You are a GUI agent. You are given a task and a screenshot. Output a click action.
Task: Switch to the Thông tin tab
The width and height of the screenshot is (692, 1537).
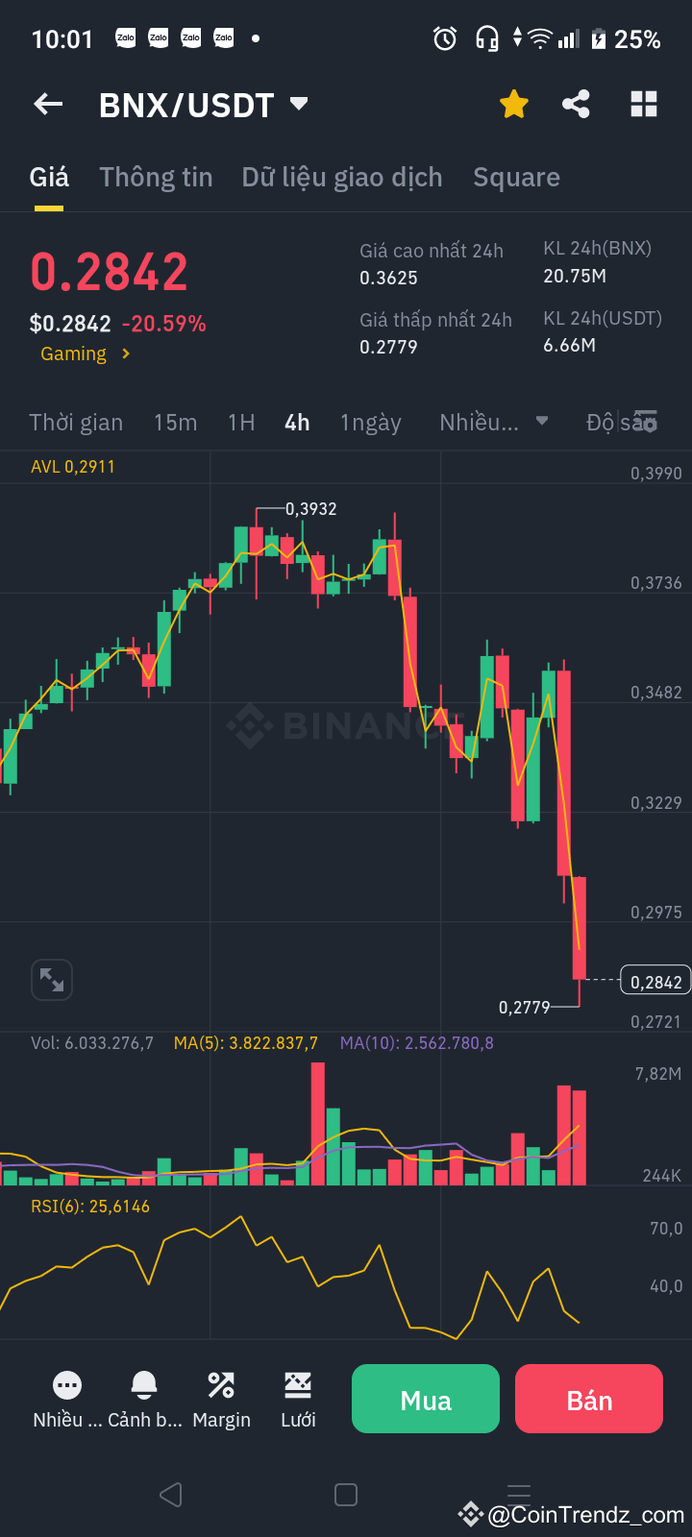[x=156, y=177]
